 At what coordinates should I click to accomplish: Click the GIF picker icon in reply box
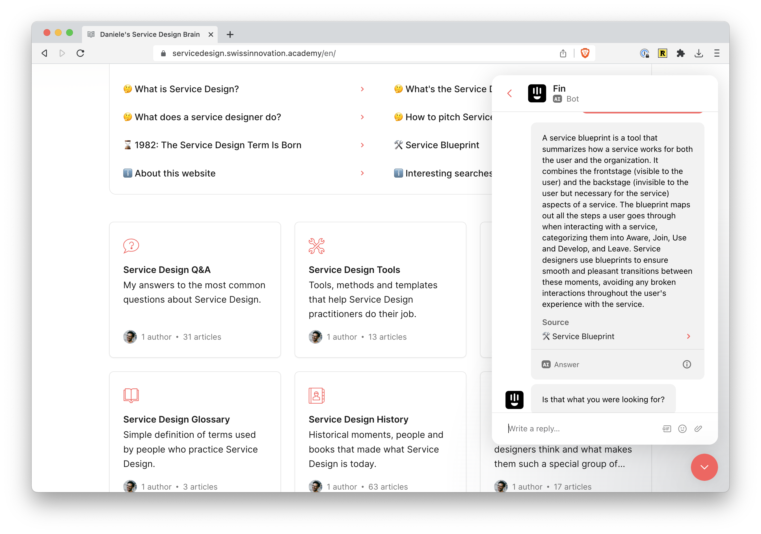(x=666, y=429)
